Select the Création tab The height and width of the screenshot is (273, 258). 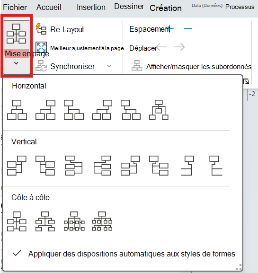coord(166,8)
